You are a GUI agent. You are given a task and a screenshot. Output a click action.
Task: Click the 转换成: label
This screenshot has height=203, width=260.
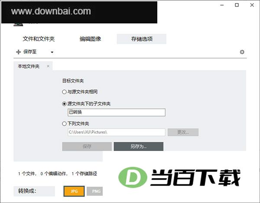27,191
